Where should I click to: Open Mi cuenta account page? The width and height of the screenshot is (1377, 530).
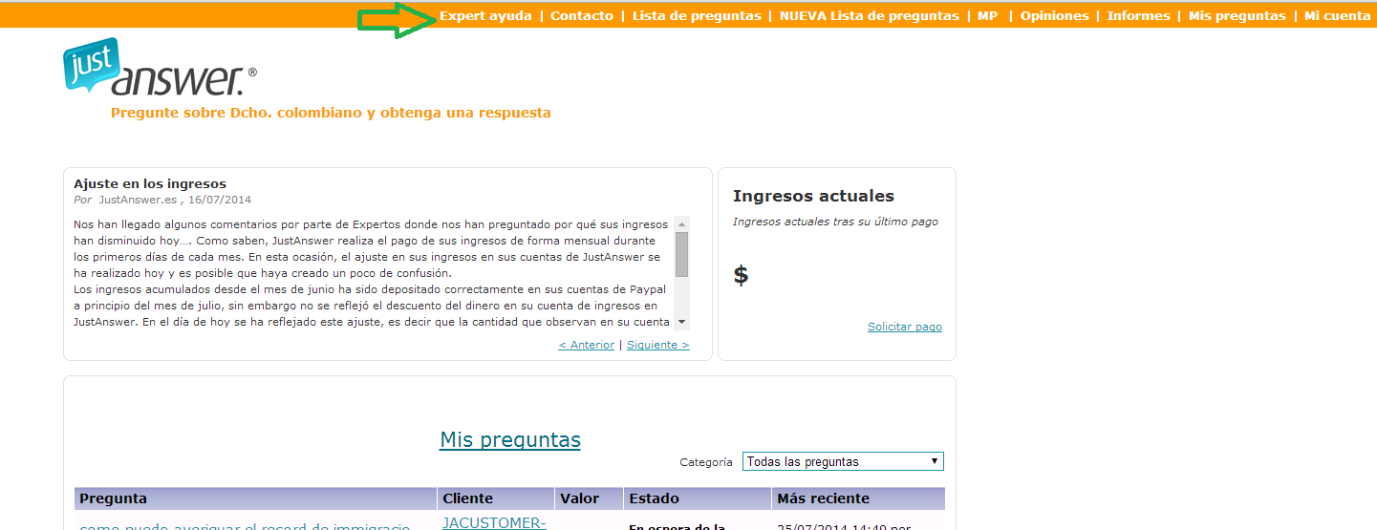pos(1337,16)
